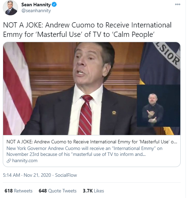This screenshot has height=198, width=189.
Task: View the 648 Quote Tweets list
Action: pyautogui.click(x=57, y=191)
